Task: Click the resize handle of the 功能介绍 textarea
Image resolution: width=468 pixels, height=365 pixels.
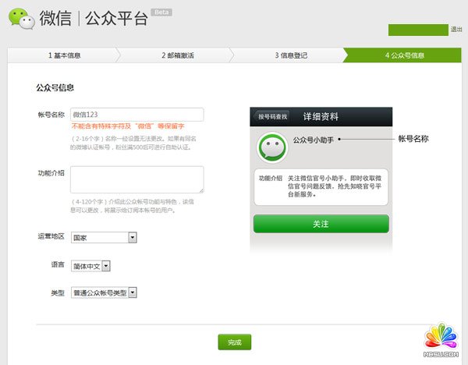Action: [200, 190]
